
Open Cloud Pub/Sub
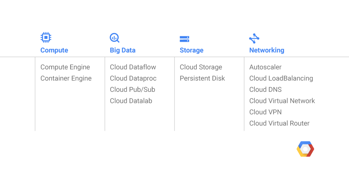coord(132,89)
